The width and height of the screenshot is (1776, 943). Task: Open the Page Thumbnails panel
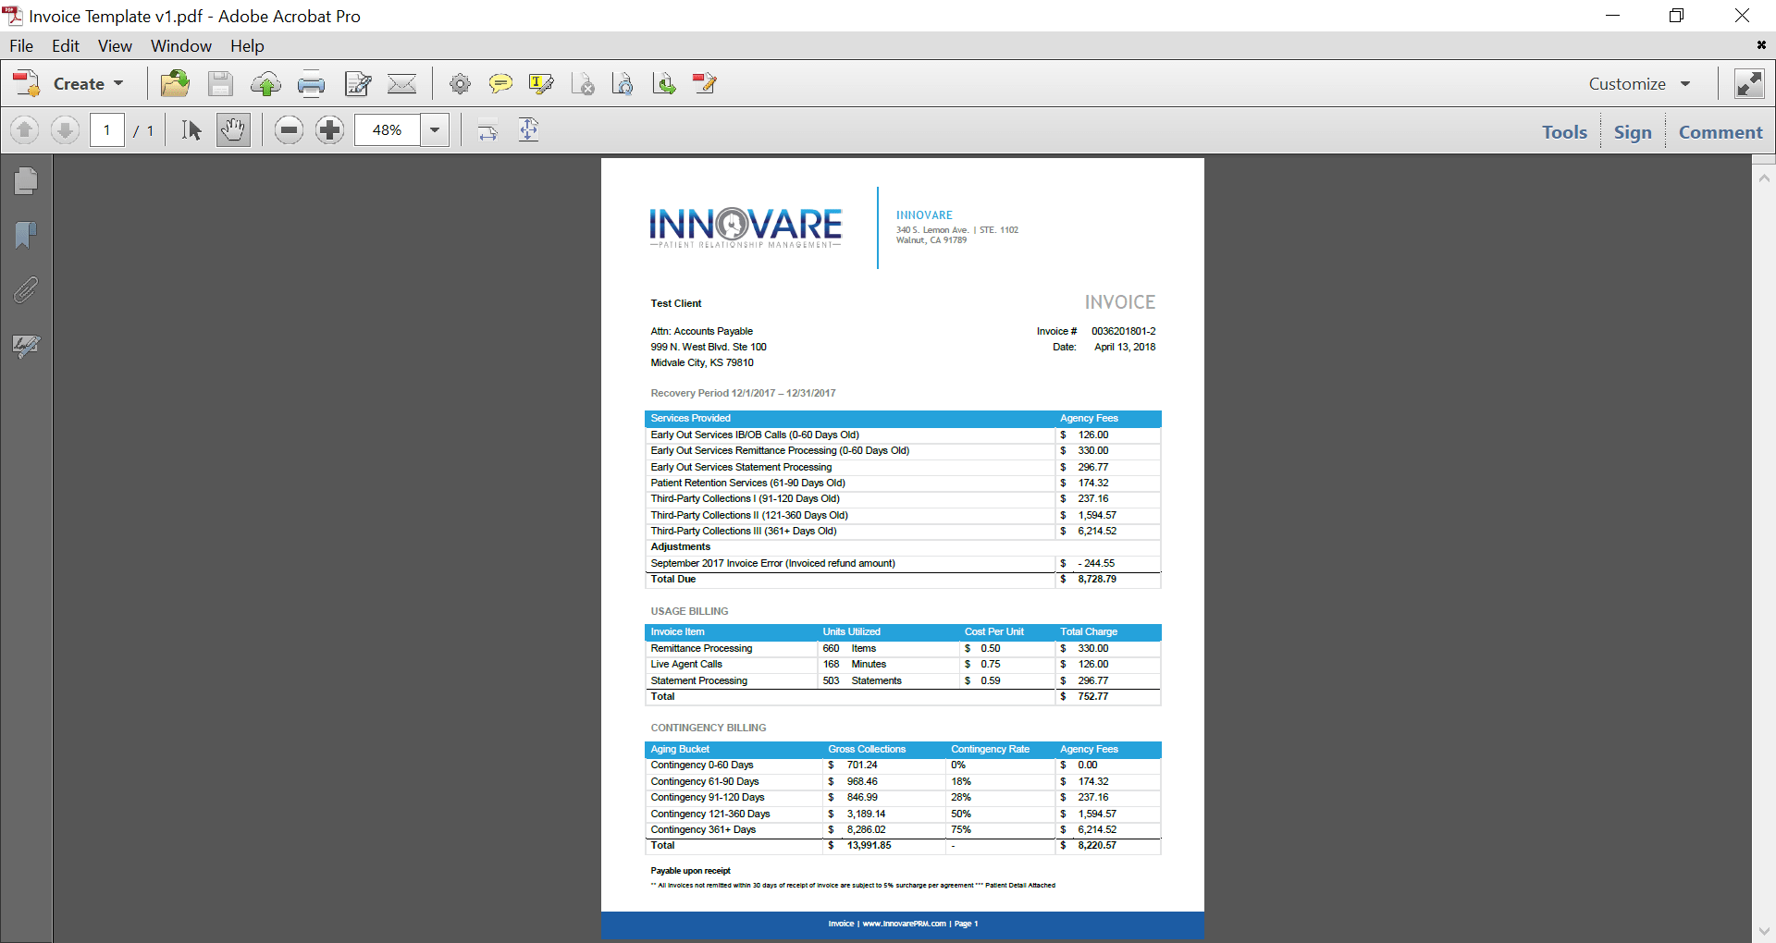[x=25, y=180]
